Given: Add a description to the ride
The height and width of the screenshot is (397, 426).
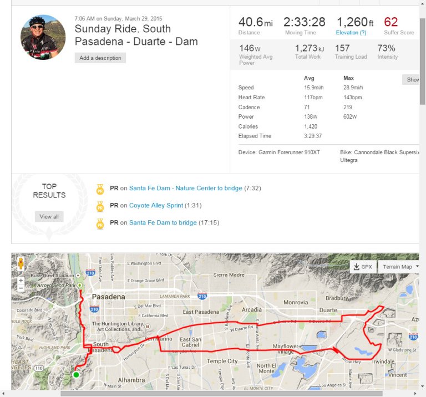Looking at the screenshot, I should click(x=100, y=58).
